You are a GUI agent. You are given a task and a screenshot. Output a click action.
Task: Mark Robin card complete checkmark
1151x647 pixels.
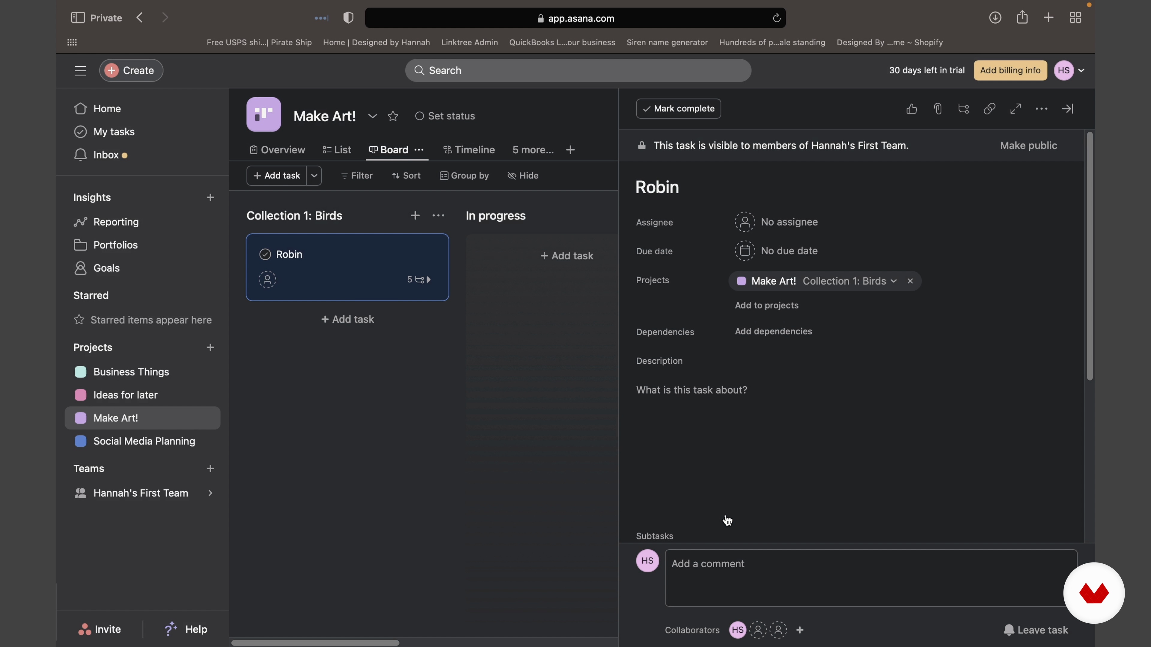click(x=265, y=255)
